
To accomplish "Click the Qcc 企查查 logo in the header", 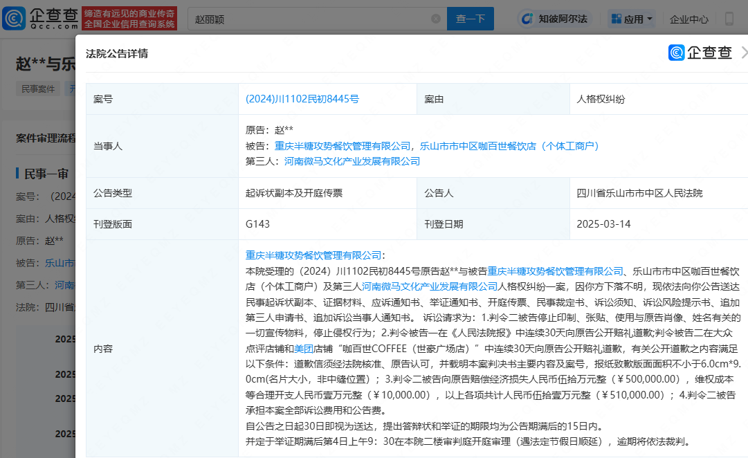I will [40, 19].
